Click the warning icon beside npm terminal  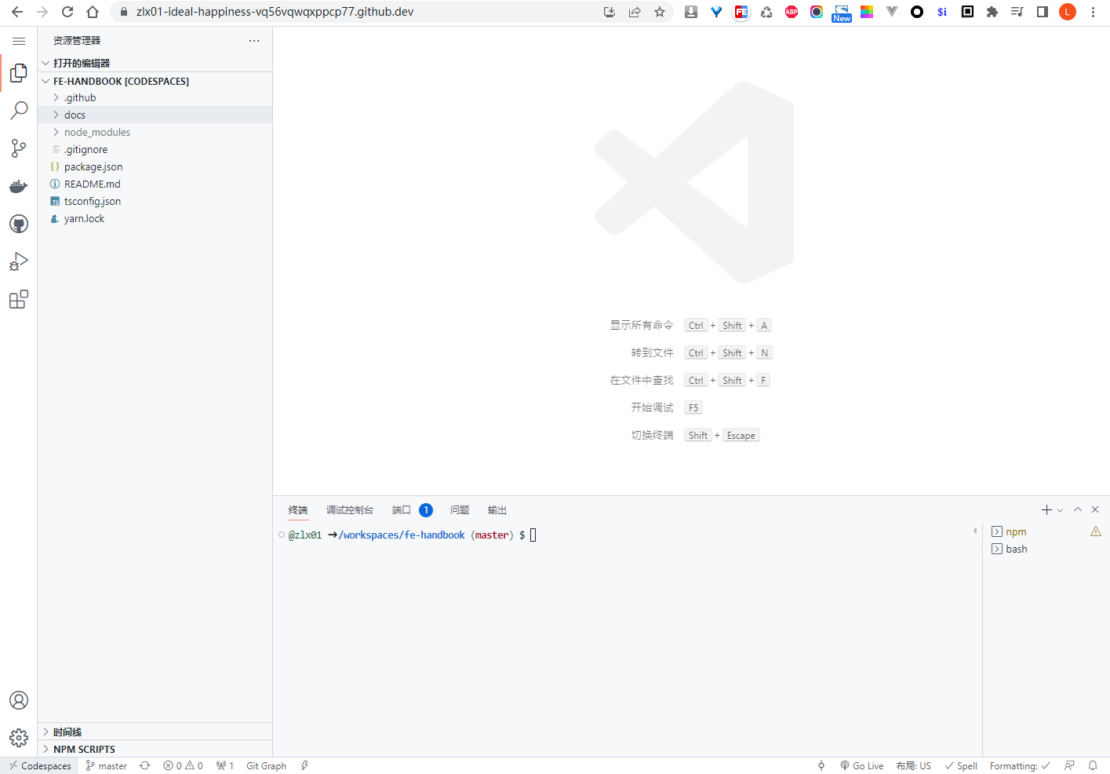[1096, 531]
